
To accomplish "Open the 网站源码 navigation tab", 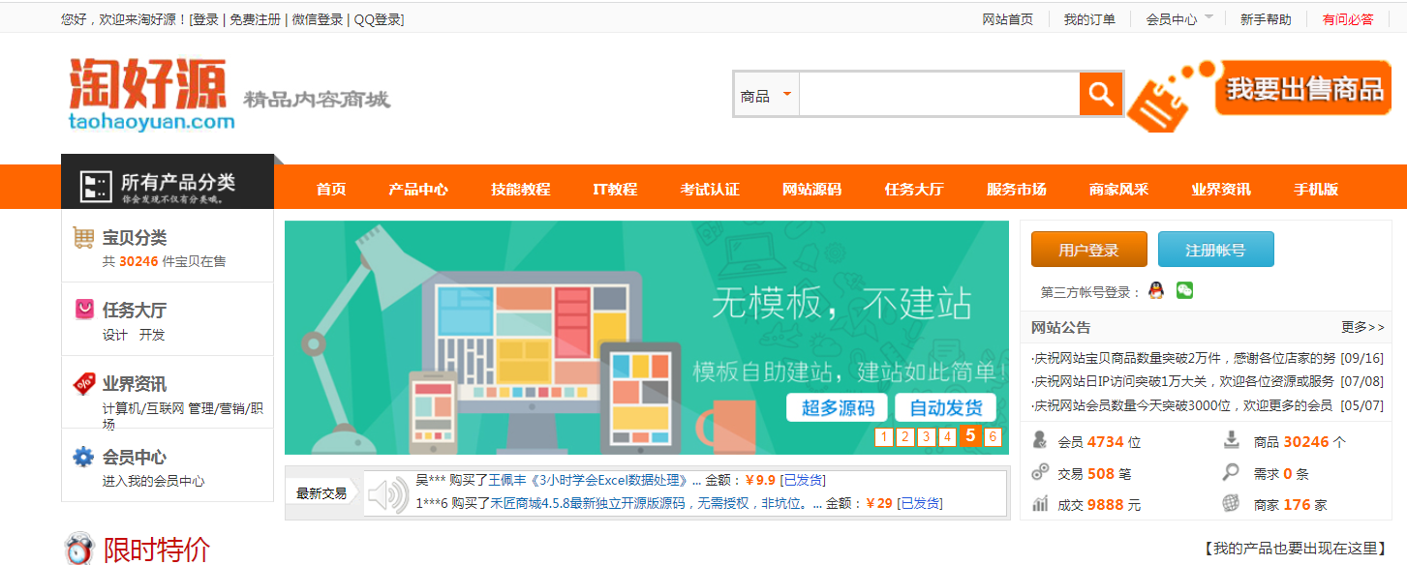I will pos(811,190).
